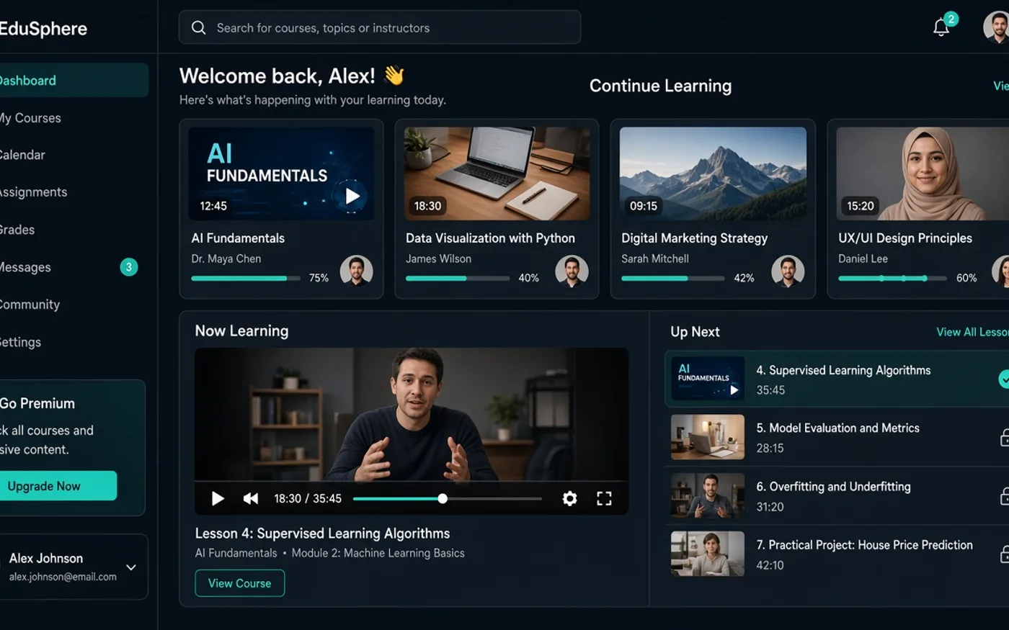Click the Messages unread badge showing 3
Viewport: 1009px width, 630px height.
coord(129,267)
